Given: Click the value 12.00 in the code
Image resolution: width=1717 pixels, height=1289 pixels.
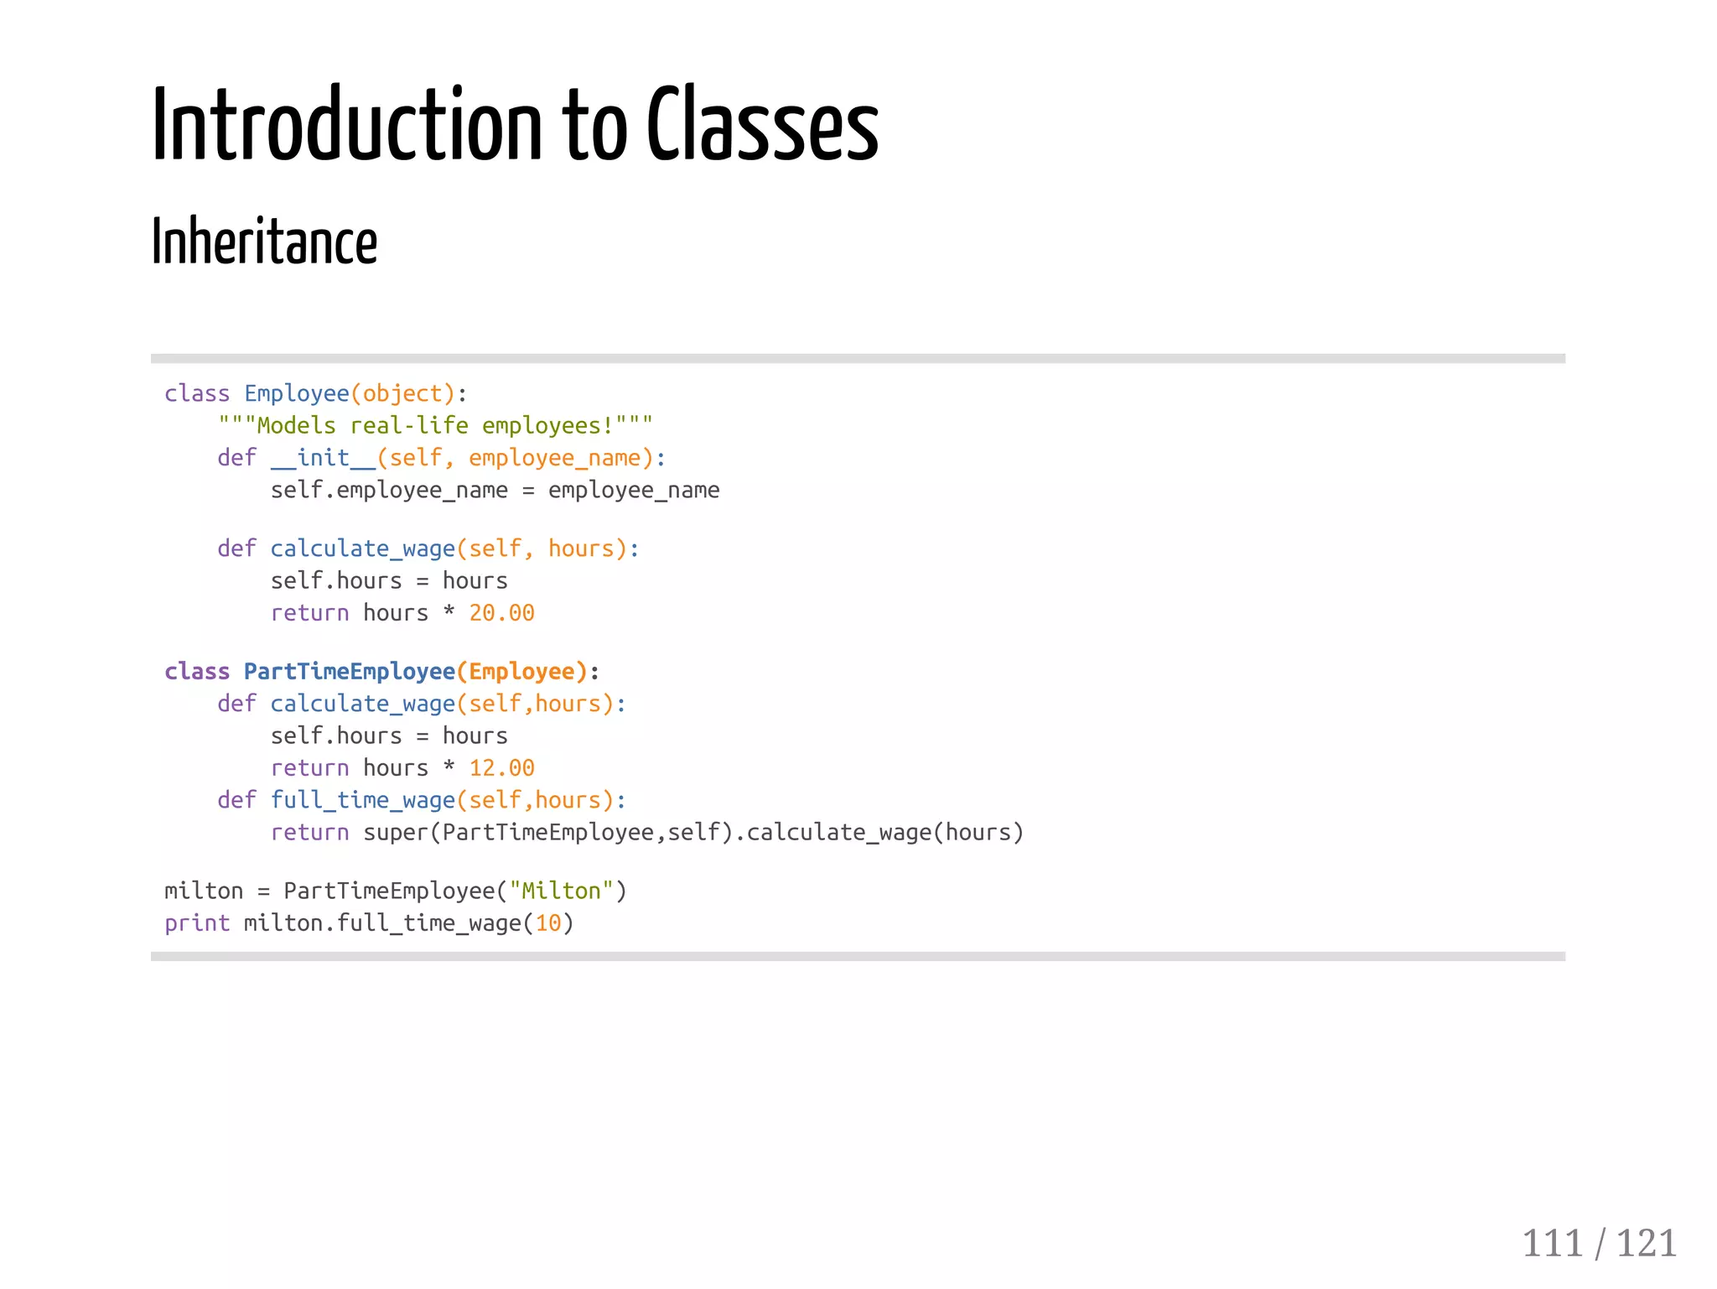Looking at the screenshot, I should click(501, 768).
